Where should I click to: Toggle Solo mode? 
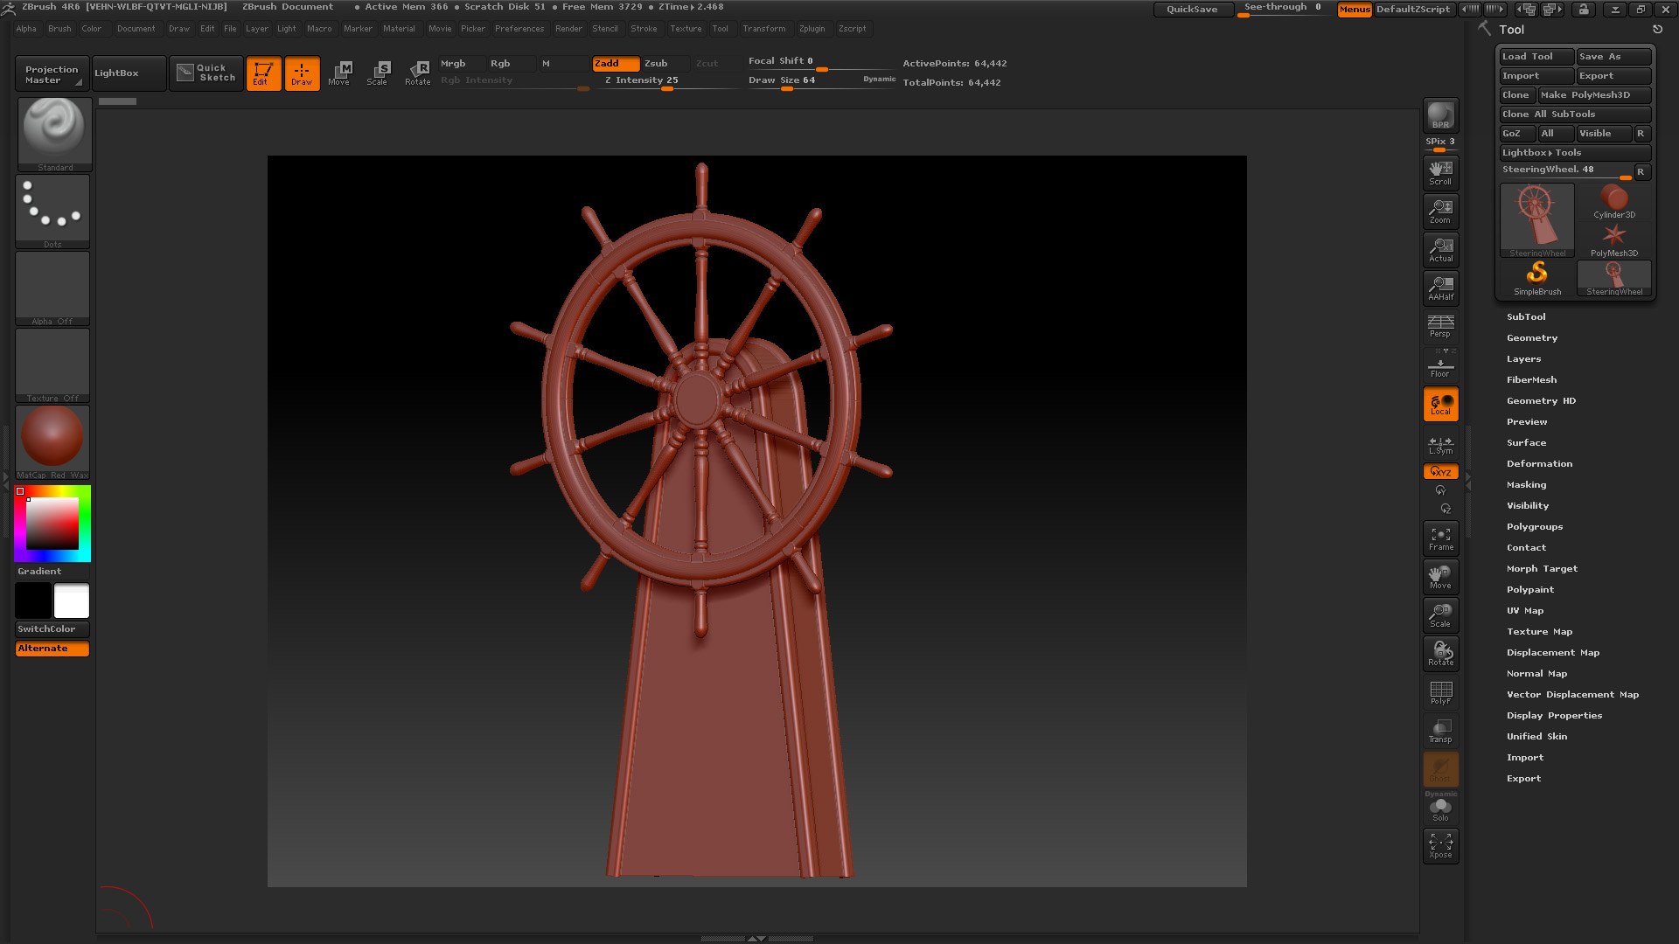pos(1440,809)
